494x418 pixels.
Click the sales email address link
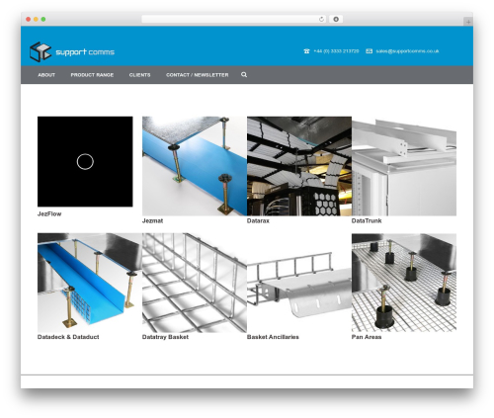click(407, 51)
